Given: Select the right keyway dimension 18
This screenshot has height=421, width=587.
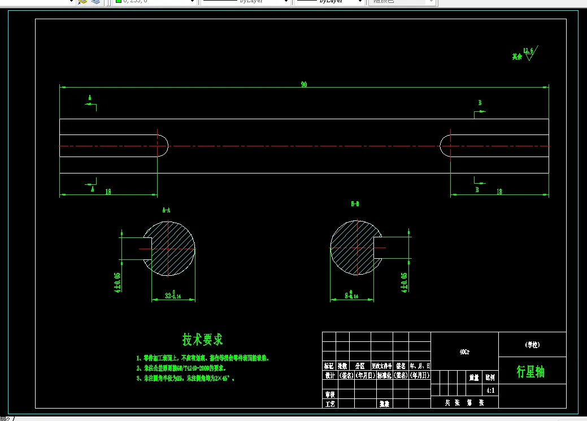Looking at the screenshot, I should point(499,192).
